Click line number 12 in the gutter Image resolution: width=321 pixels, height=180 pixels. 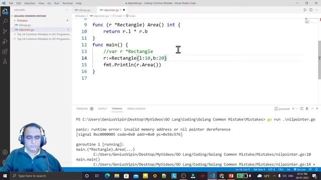(84, 45)
